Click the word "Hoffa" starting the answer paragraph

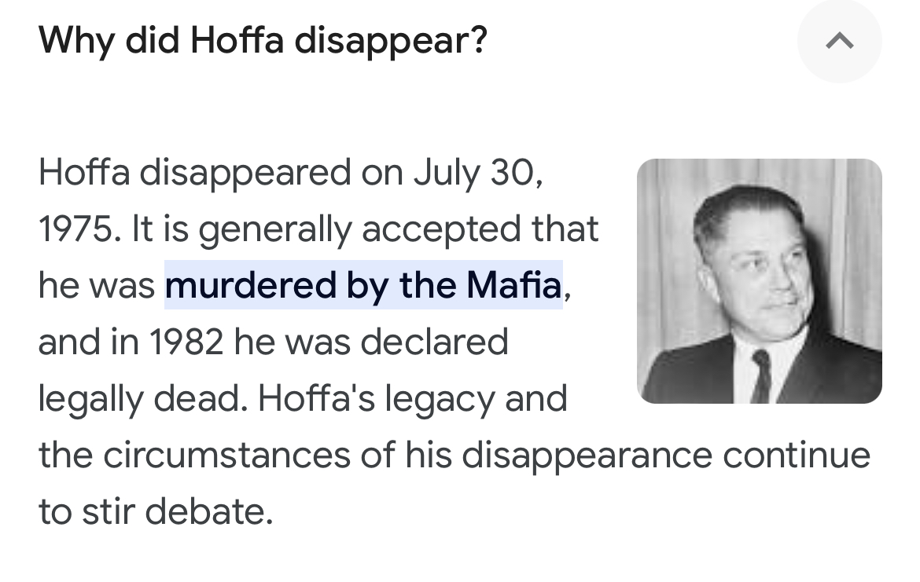click(x=84, y=172)
